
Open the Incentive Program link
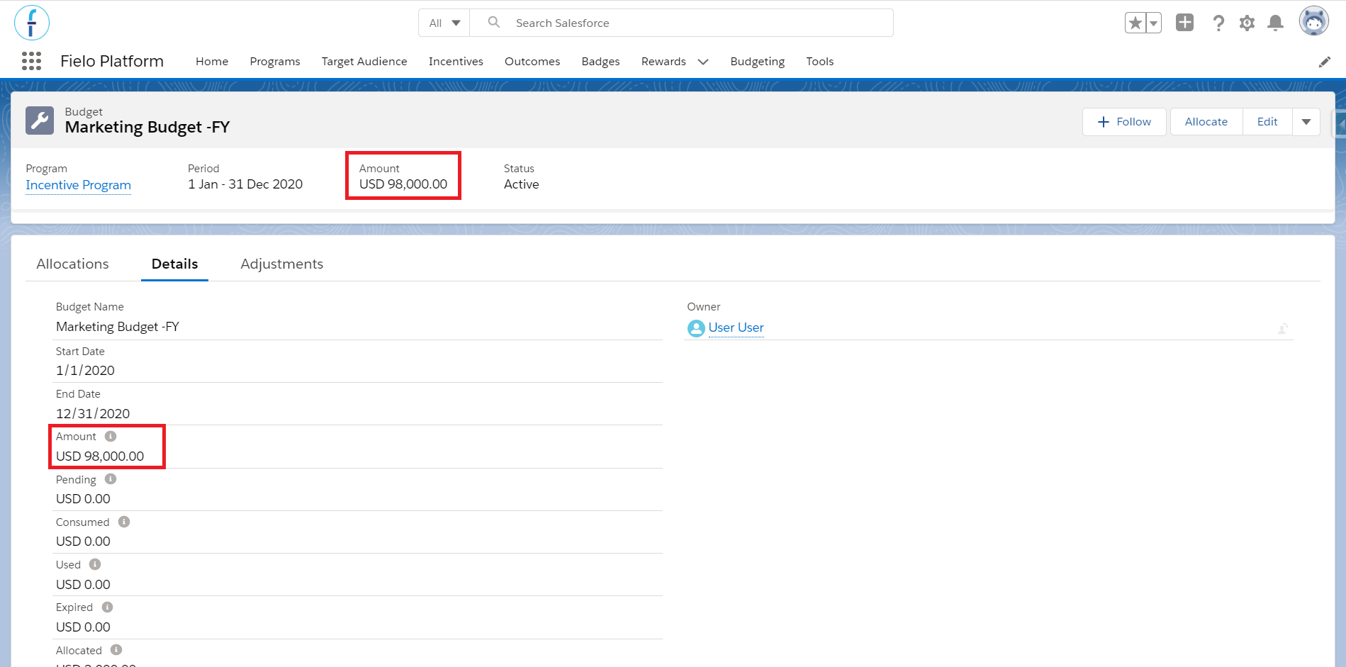click(x=79, y=185)
